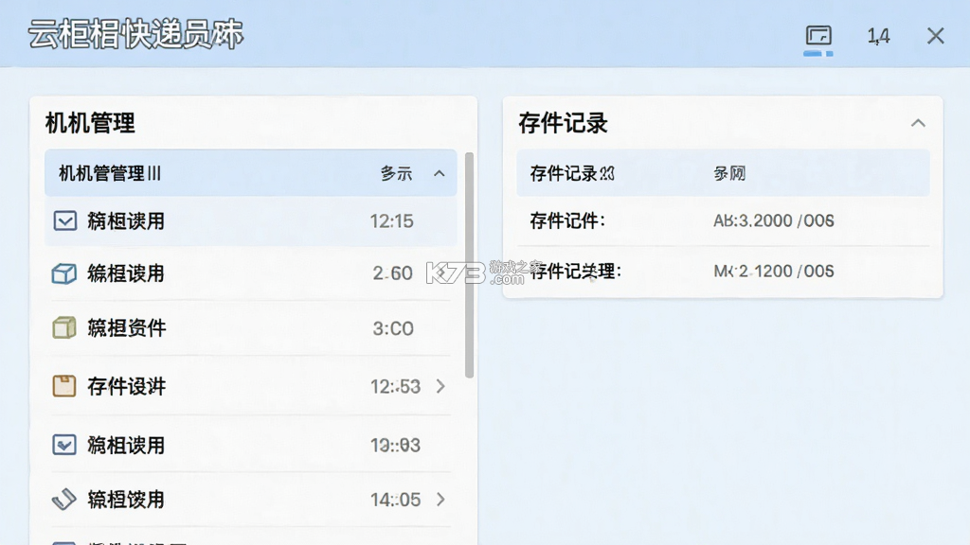Click the label text in 2·60 row

click(126, 273)
